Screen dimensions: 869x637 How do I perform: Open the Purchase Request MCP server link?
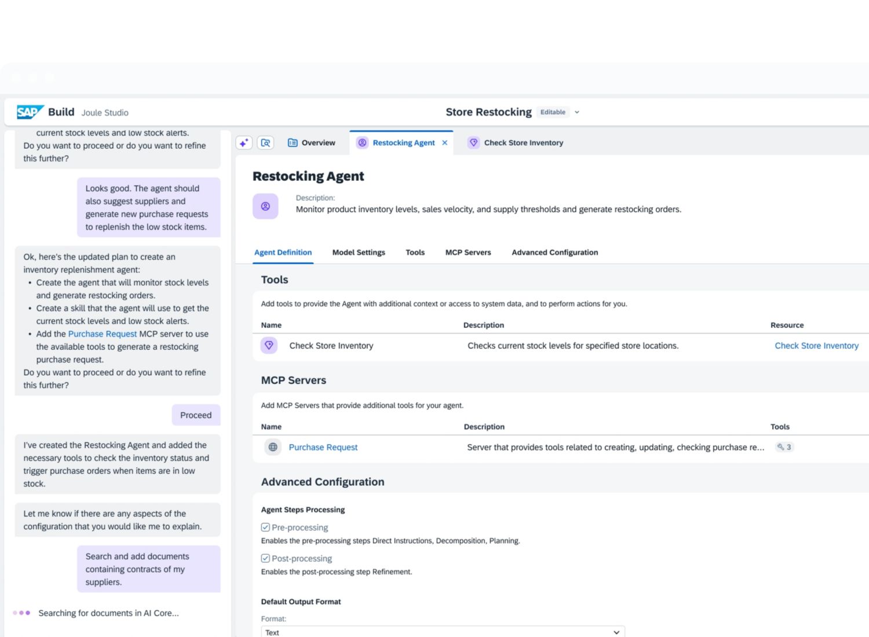click(x=323, y=447)
